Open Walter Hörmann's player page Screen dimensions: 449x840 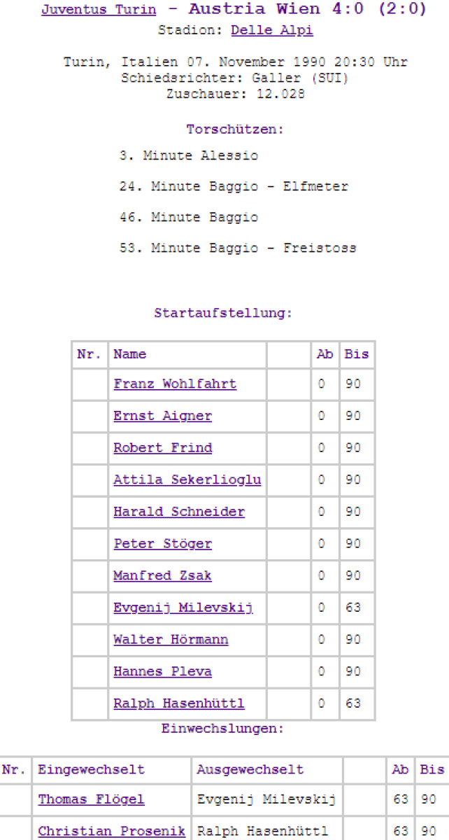(x=171, y=640)
